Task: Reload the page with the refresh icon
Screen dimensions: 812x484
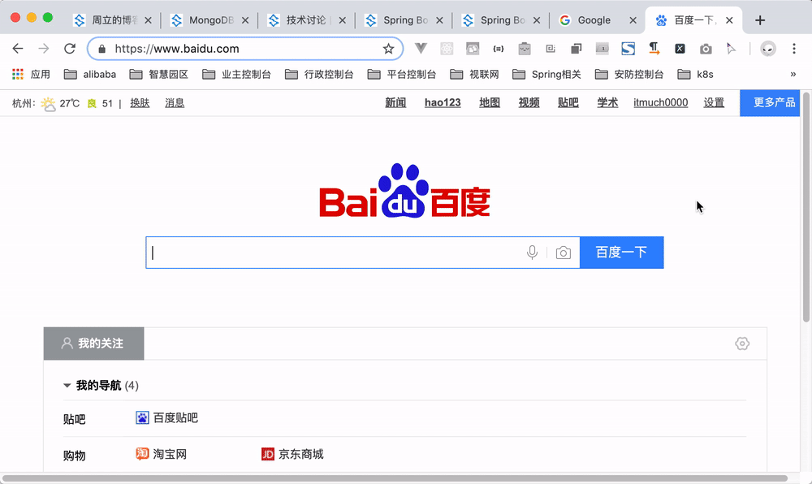Action: [x=70, y=49]
